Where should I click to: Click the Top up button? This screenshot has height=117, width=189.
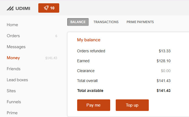132,105
